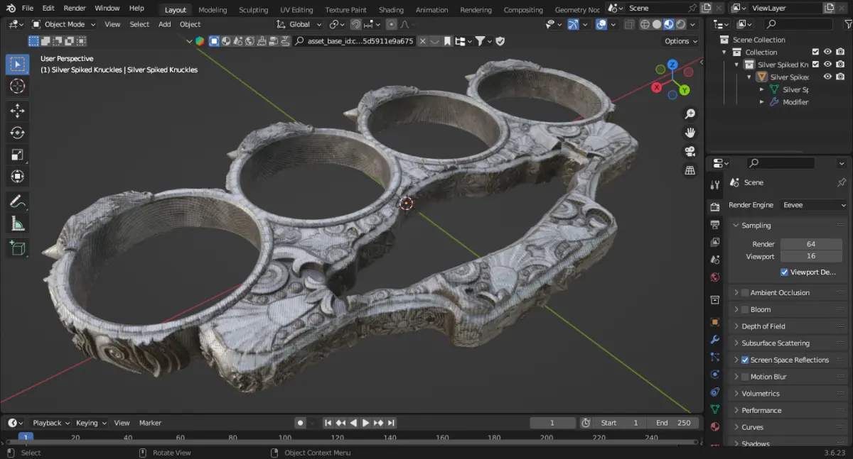This screenshot has width=853, height=459.
Task: Toggle the camera view icon
Action: click(690, 151)
